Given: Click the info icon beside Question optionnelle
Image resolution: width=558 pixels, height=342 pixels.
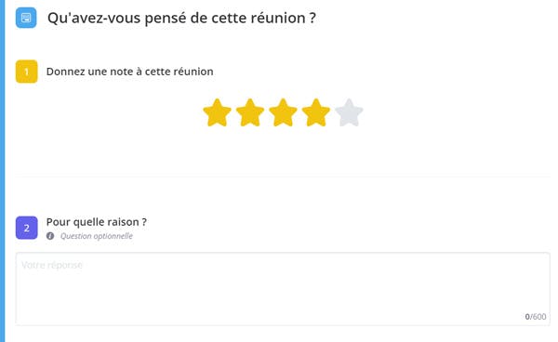Looking at the screenshot, I should [x=50, y=236].
